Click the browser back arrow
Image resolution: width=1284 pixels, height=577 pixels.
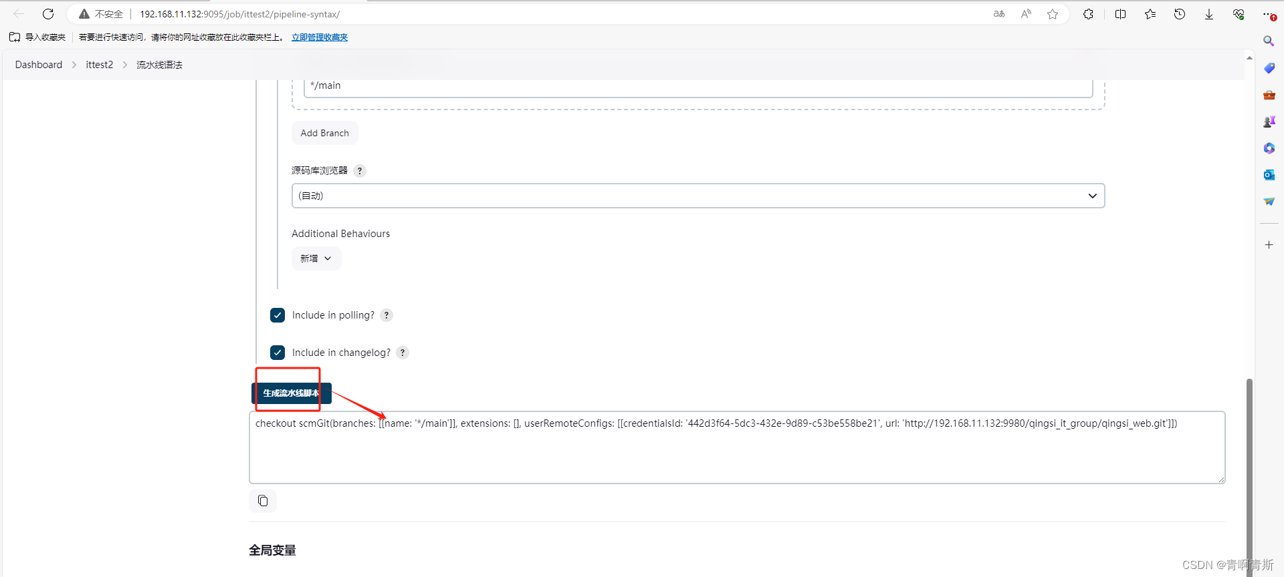point(19,14)
